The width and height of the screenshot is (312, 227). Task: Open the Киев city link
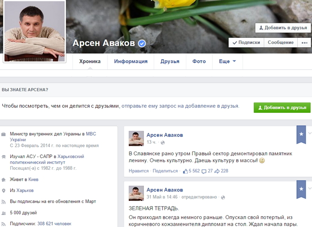pyautogui.click(x=33, y=179)
